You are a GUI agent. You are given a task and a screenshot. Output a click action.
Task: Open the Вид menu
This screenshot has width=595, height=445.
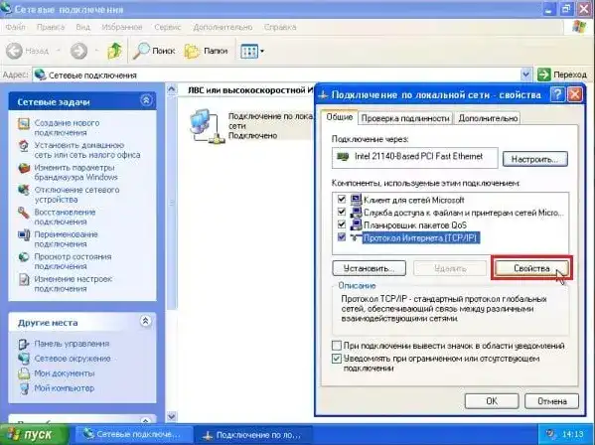coord(82,27)
